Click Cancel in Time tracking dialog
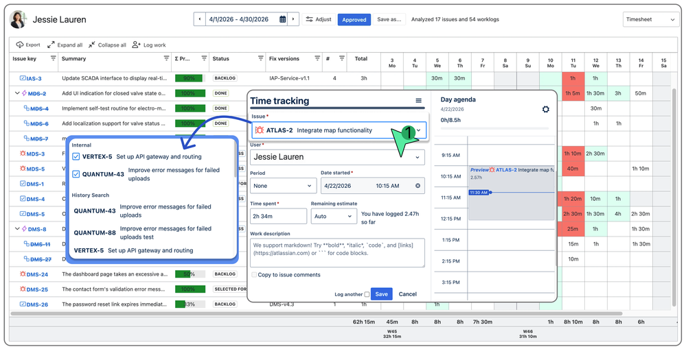The height and width of the screenshot is (349, 686). [x=408, y=294]
